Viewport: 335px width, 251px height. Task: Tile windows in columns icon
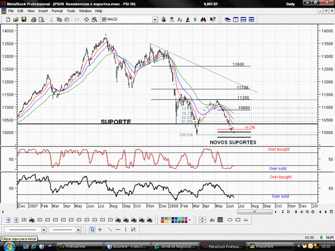235,20
